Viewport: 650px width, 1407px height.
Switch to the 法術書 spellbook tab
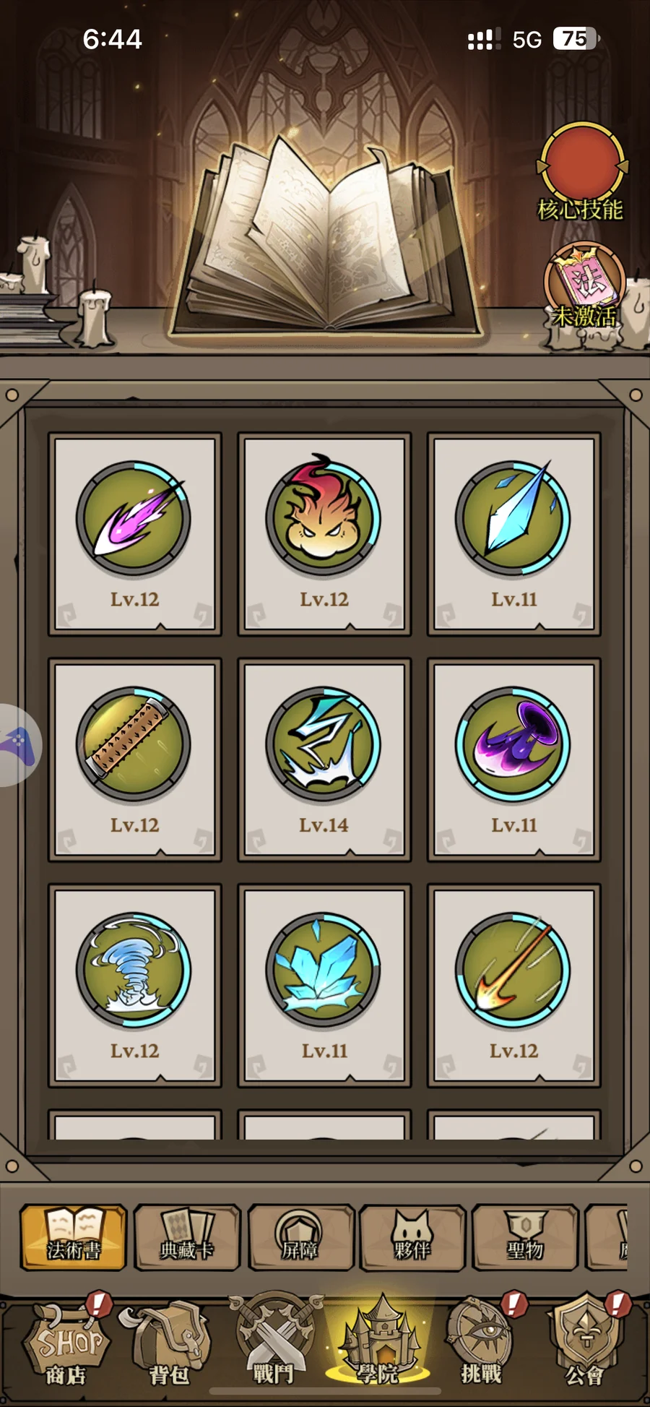click(73, 1236)
